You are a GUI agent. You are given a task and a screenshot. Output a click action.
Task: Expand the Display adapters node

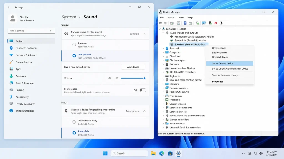click(163, 60)
